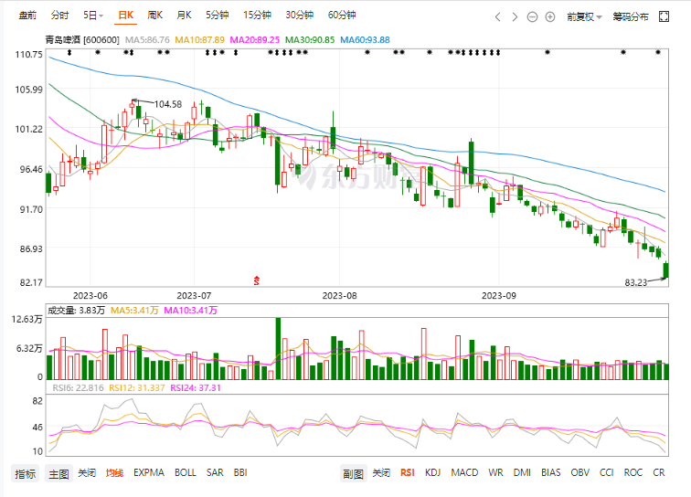Select ROC sub-chart indicator

point(633,472)
